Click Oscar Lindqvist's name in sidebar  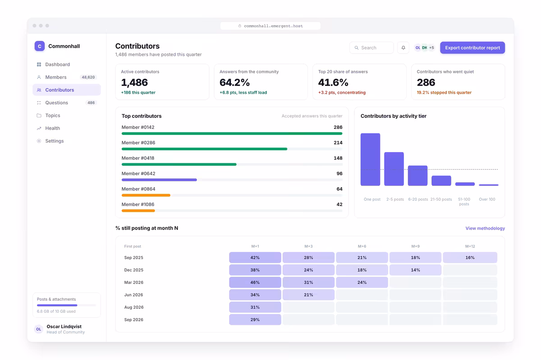tap(64, 327)
